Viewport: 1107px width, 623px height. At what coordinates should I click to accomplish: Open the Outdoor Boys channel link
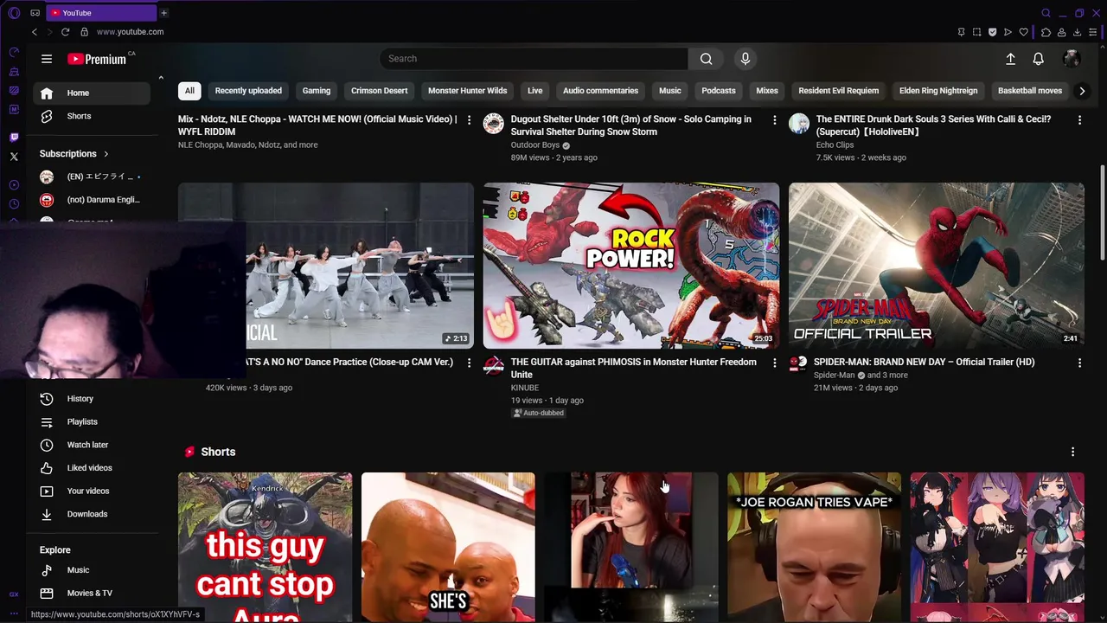coord(535,145)
